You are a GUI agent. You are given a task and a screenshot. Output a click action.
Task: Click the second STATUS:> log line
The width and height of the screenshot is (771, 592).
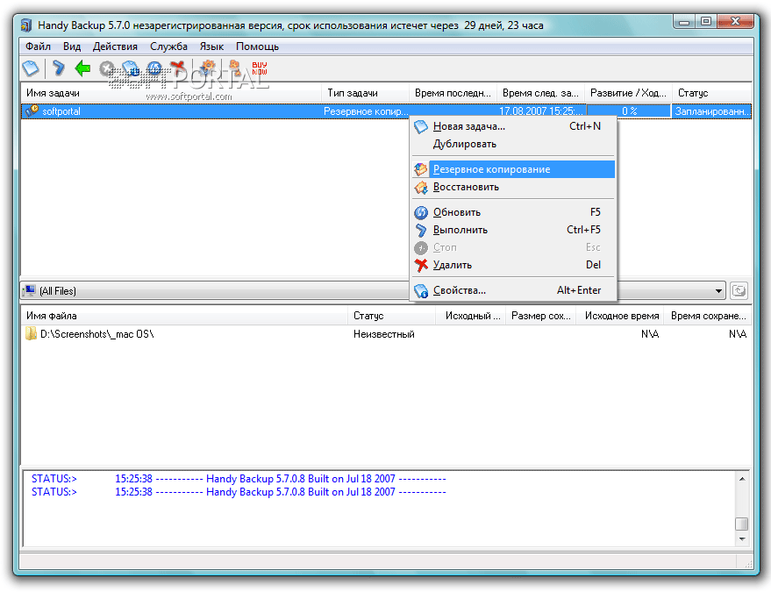[239, 492]
